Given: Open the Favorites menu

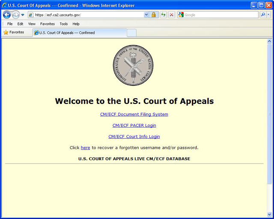Looking at the screenshot, I should pyautogui.click(x=48, y=24).
